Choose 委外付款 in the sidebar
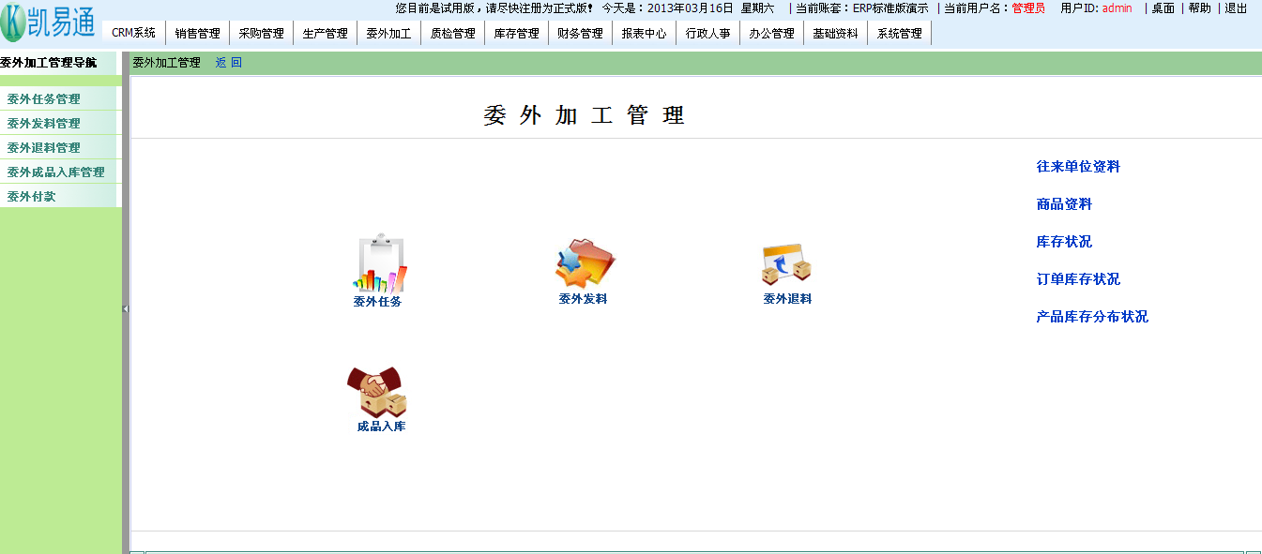Viewport: 1262px width, 554px height. [x=32, y=197]
